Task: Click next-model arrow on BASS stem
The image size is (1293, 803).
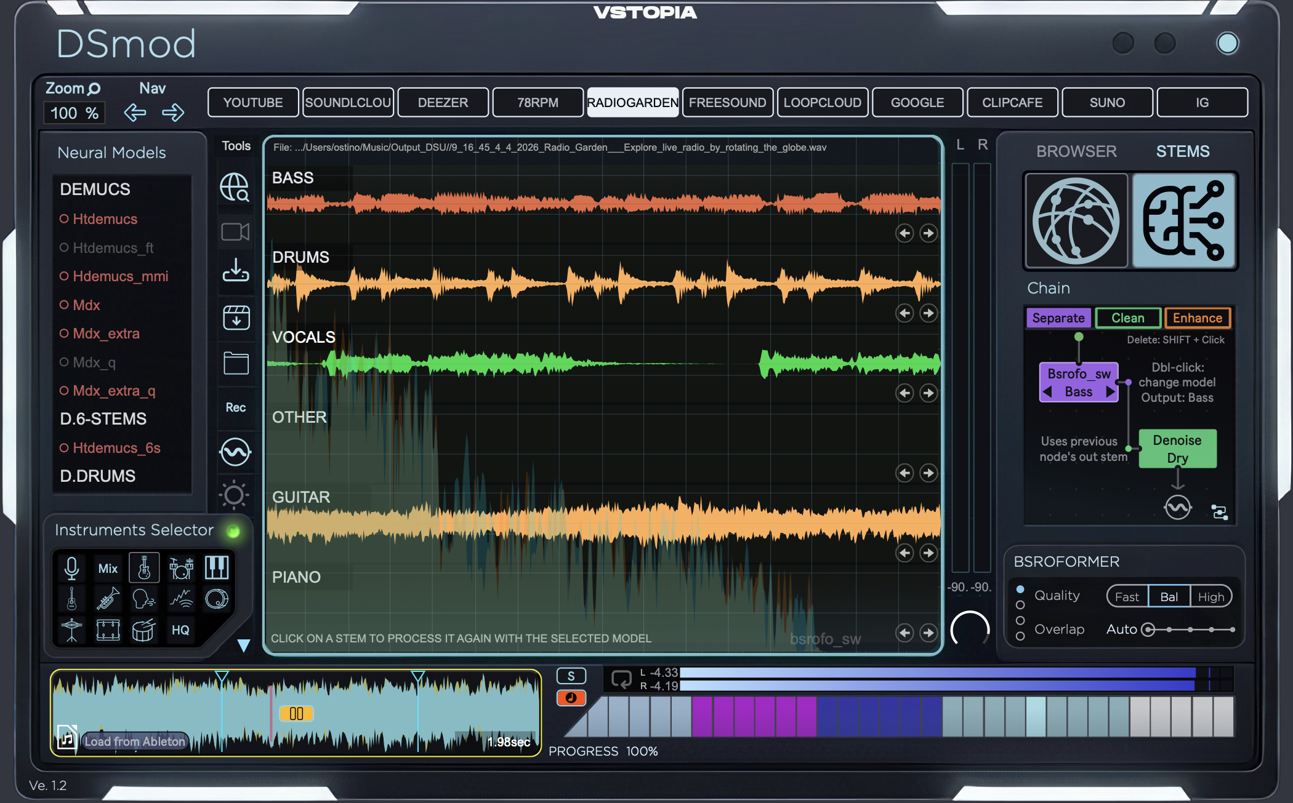Action: (x=928, y=233)
